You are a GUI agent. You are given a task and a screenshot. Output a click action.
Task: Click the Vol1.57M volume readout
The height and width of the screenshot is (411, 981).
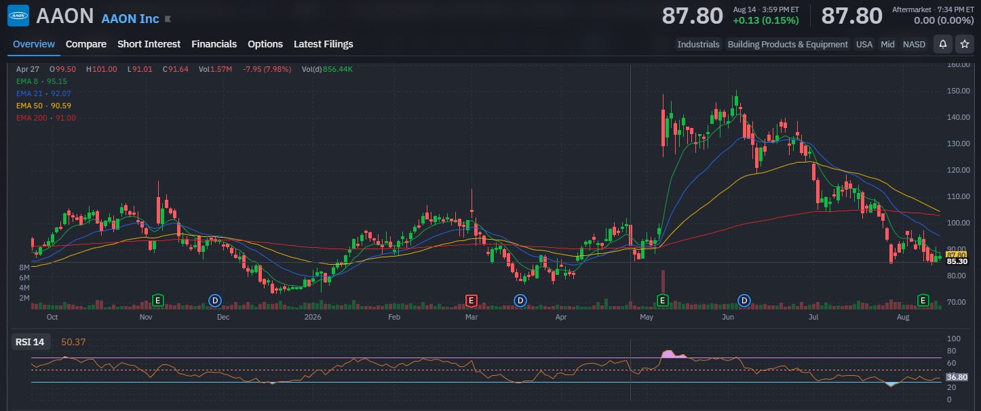click(x=215, y=69)
